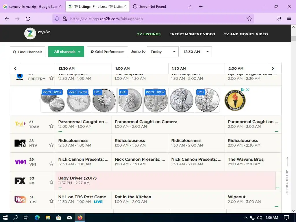Screen dimensions: 296x222
Task: Switch to somerville ma zip tab
Action: [x=32, y=7]
